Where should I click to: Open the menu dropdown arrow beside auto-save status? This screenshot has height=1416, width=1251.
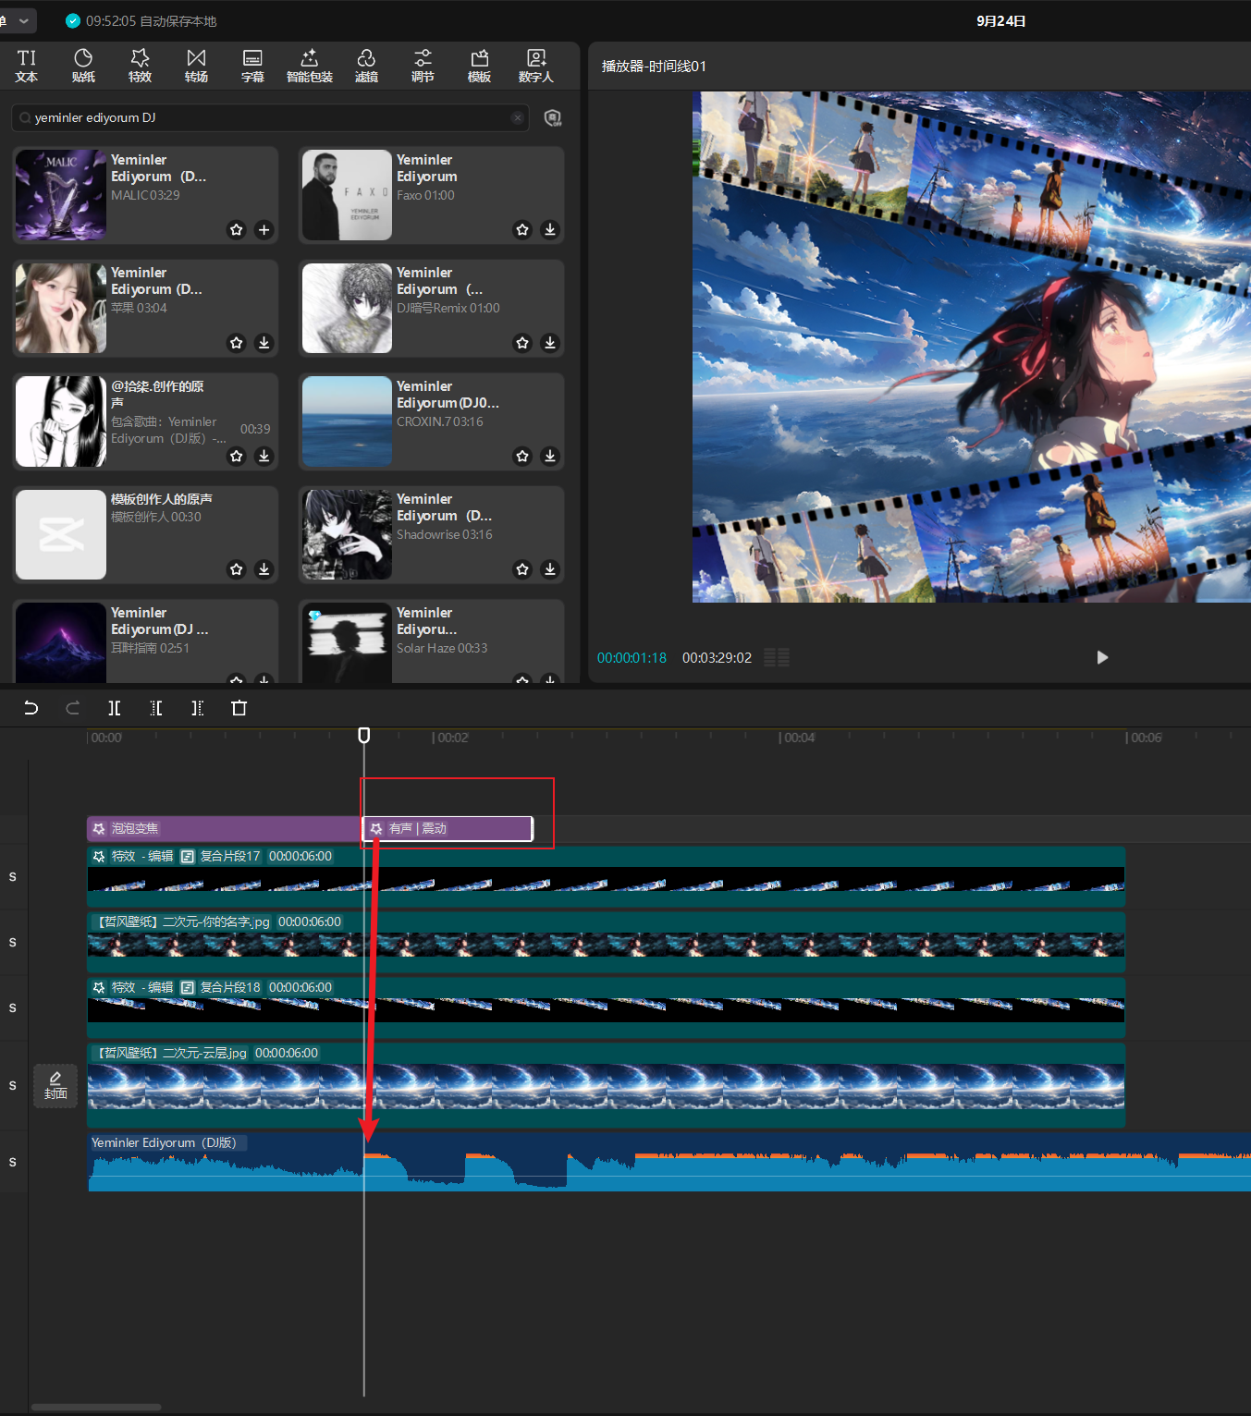click(x=24, y=20)
